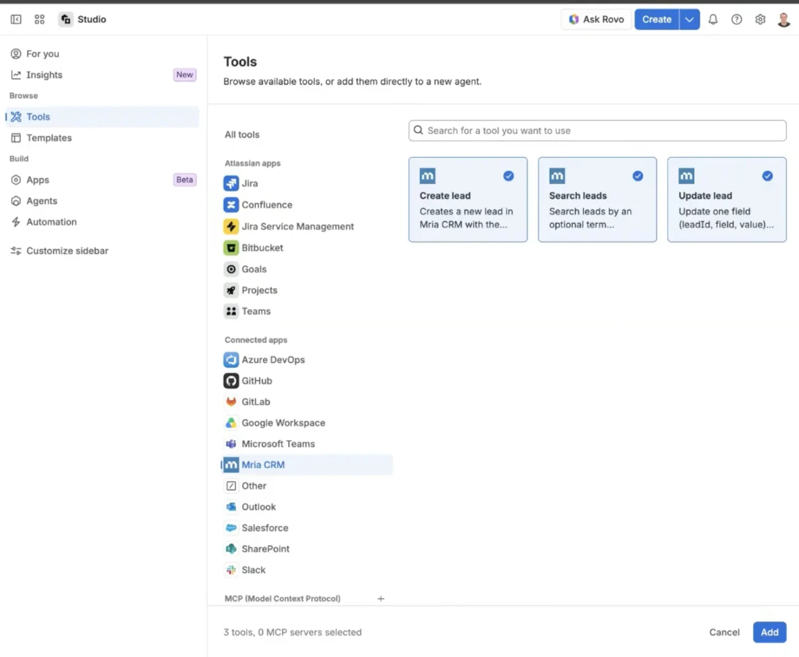The image size is (799, 657).
Task: Click the Add button
Action: 770,633
